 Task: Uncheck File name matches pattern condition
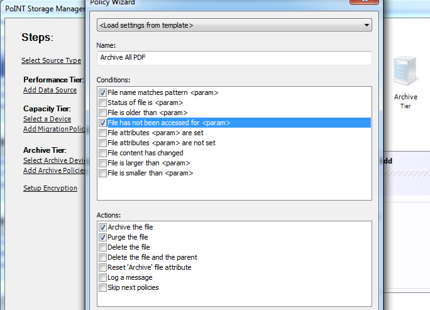pos(102,92)
